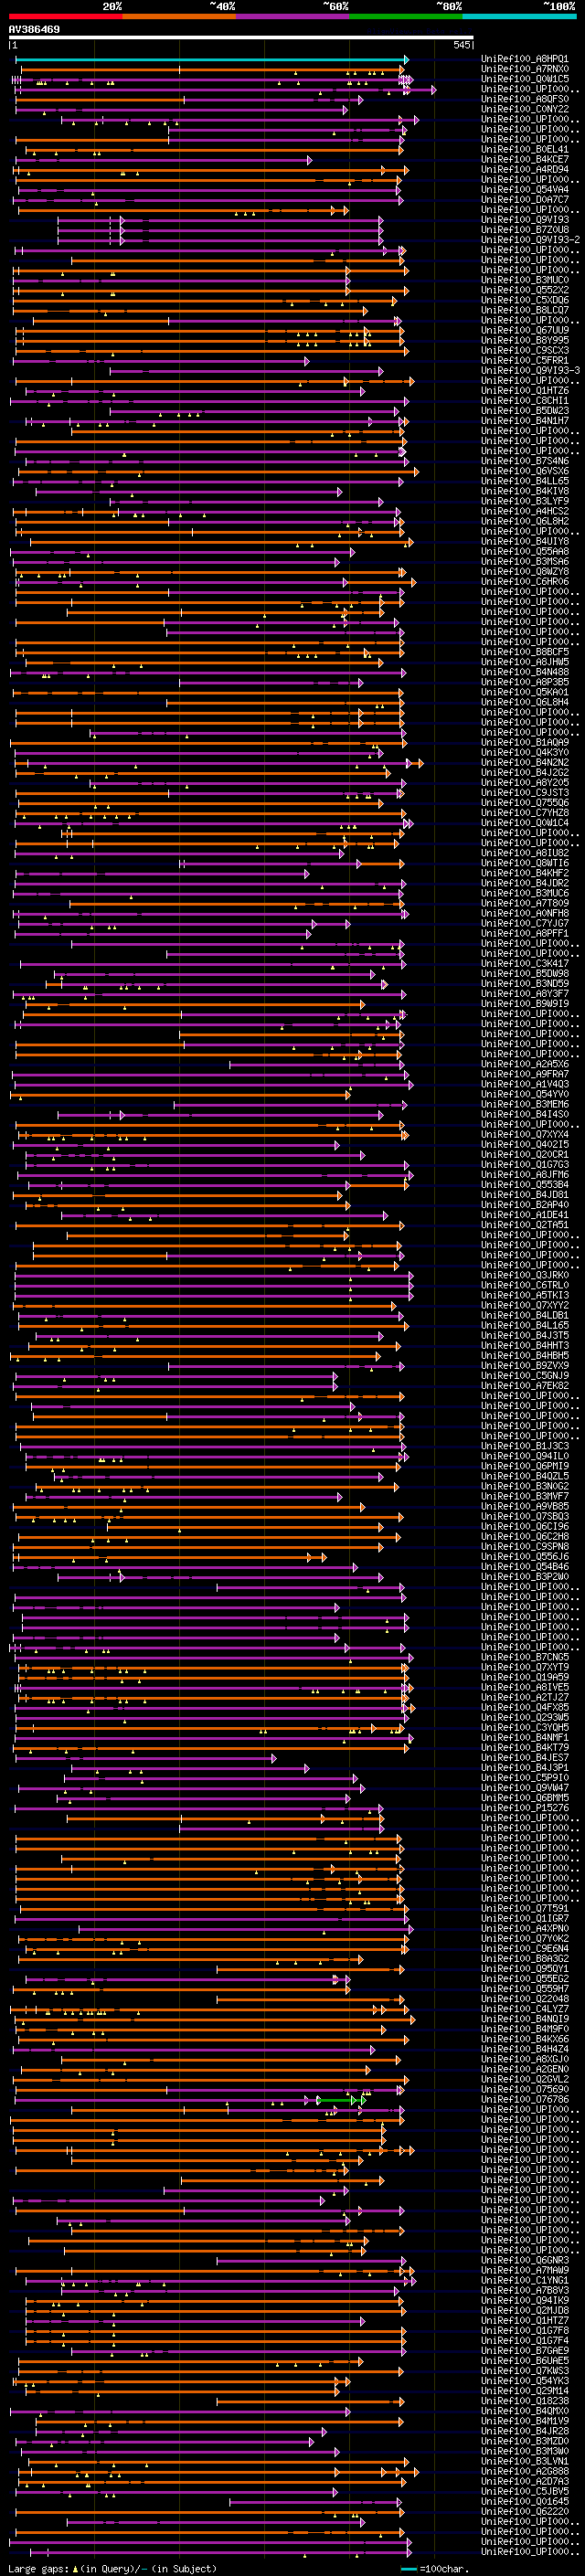Select hit label UniRef100_Q9VI93-3
This screenshot has width=585, height=2576.
pyautogui.click(x=531, y=370)
